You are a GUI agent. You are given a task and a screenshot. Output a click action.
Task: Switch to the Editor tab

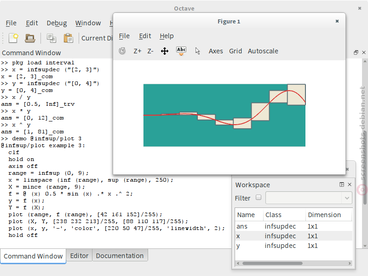point(79,256)
